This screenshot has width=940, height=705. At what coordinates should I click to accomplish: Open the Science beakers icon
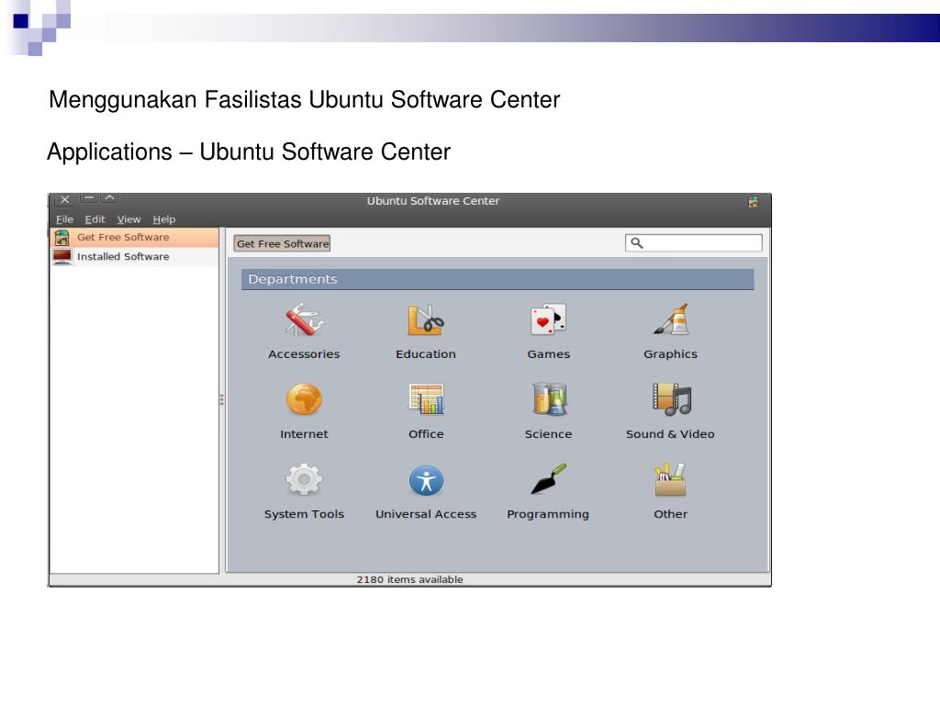click(x=549, y=399)
